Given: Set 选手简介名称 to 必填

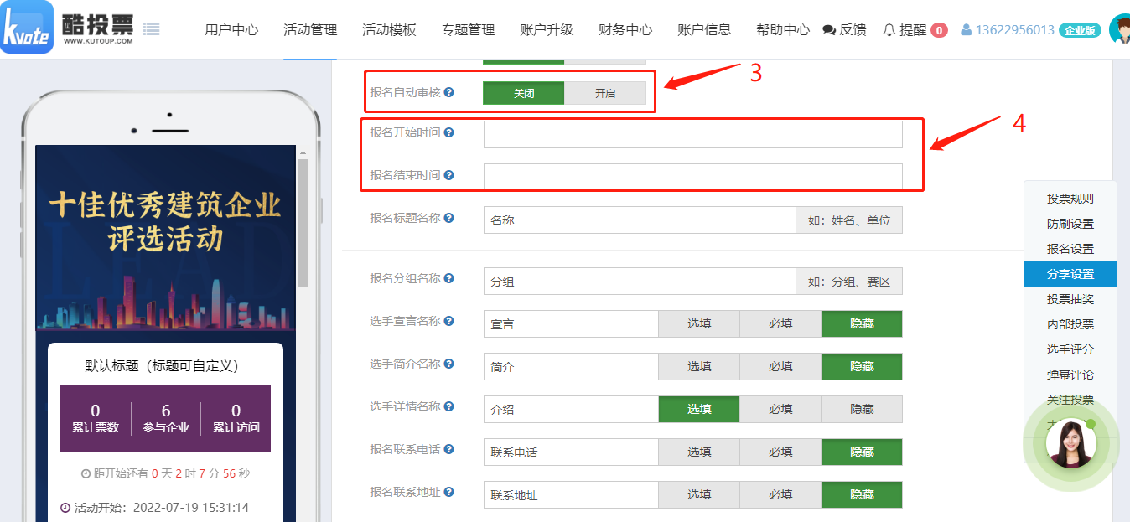Looking at the screenshot, I should [x=780, y=366].
